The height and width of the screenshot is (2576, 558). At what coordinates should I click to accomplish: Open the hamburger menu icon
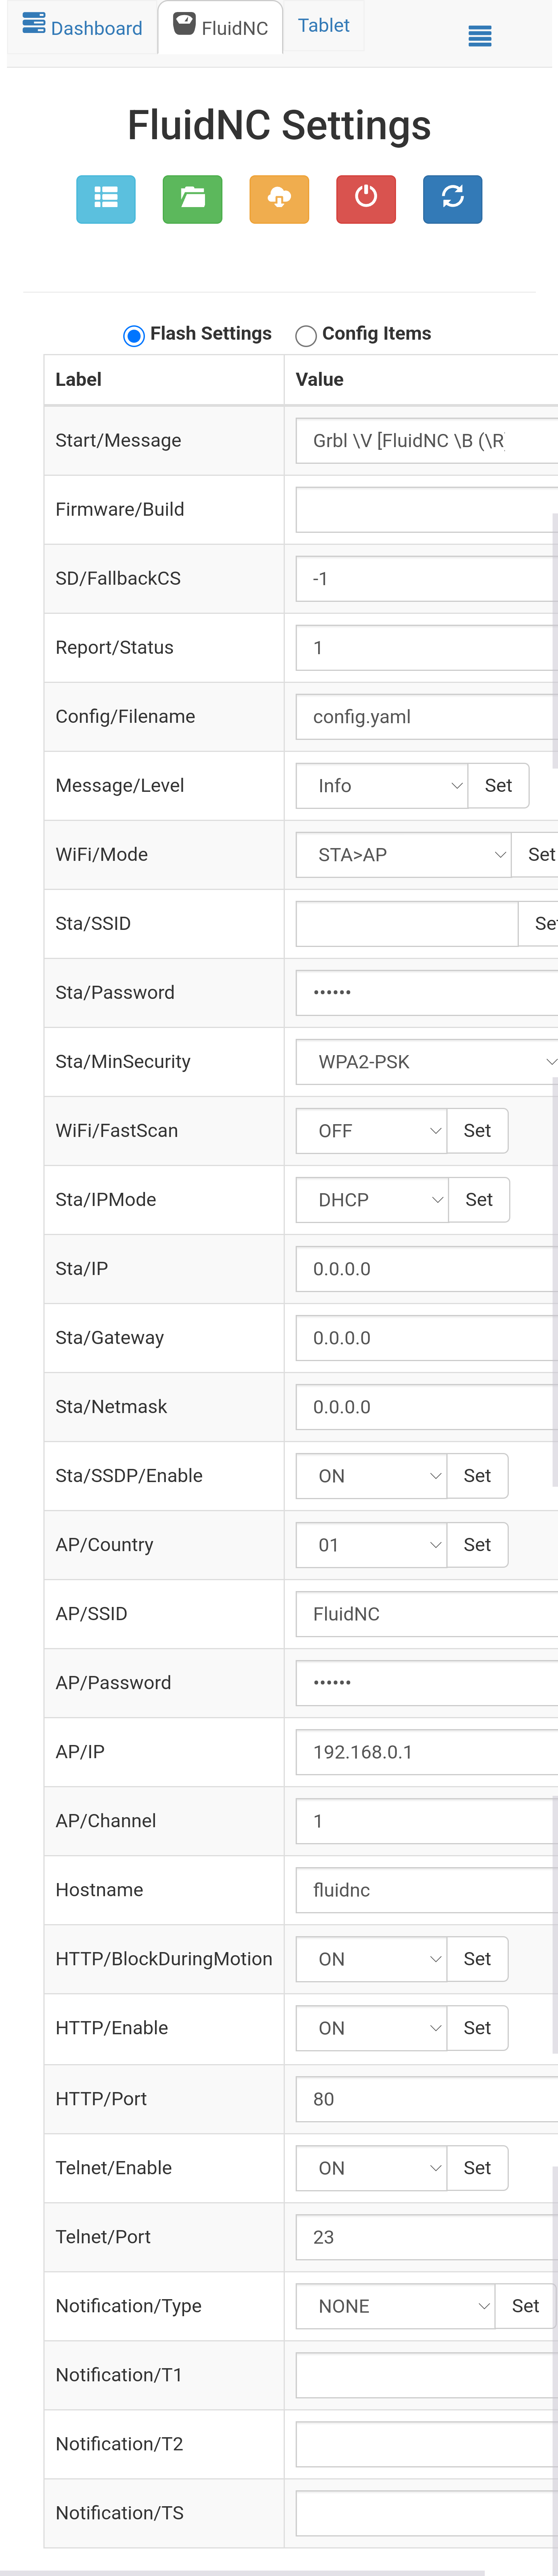click(x=480, y=37)
